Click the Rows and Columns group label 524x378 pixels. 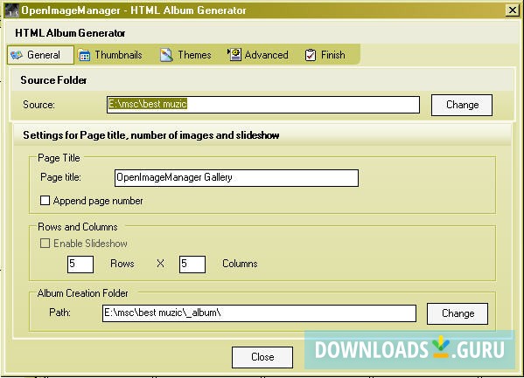tap(78, 227)
